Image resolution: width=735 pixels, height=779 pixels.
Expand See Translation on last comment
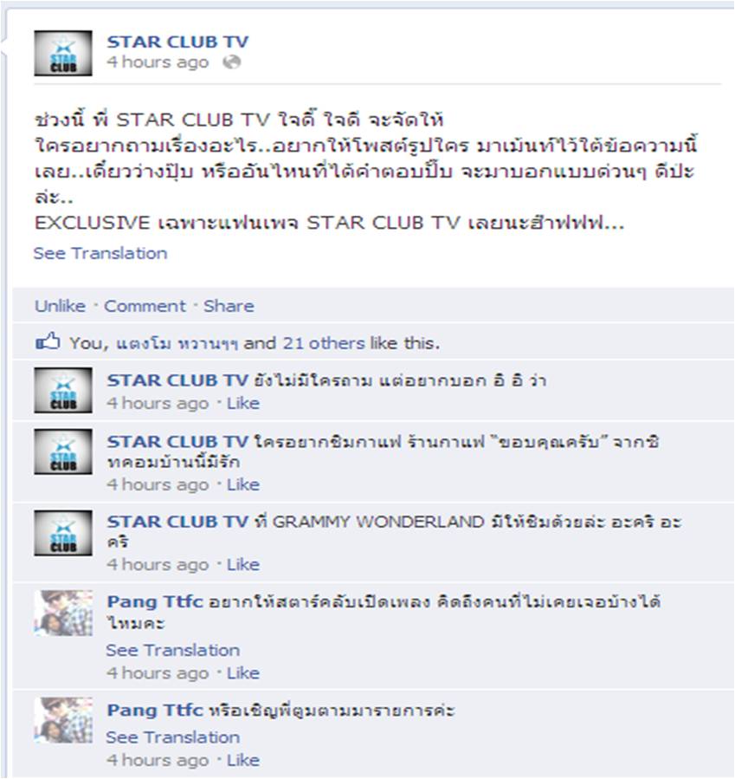pos(172,737)
